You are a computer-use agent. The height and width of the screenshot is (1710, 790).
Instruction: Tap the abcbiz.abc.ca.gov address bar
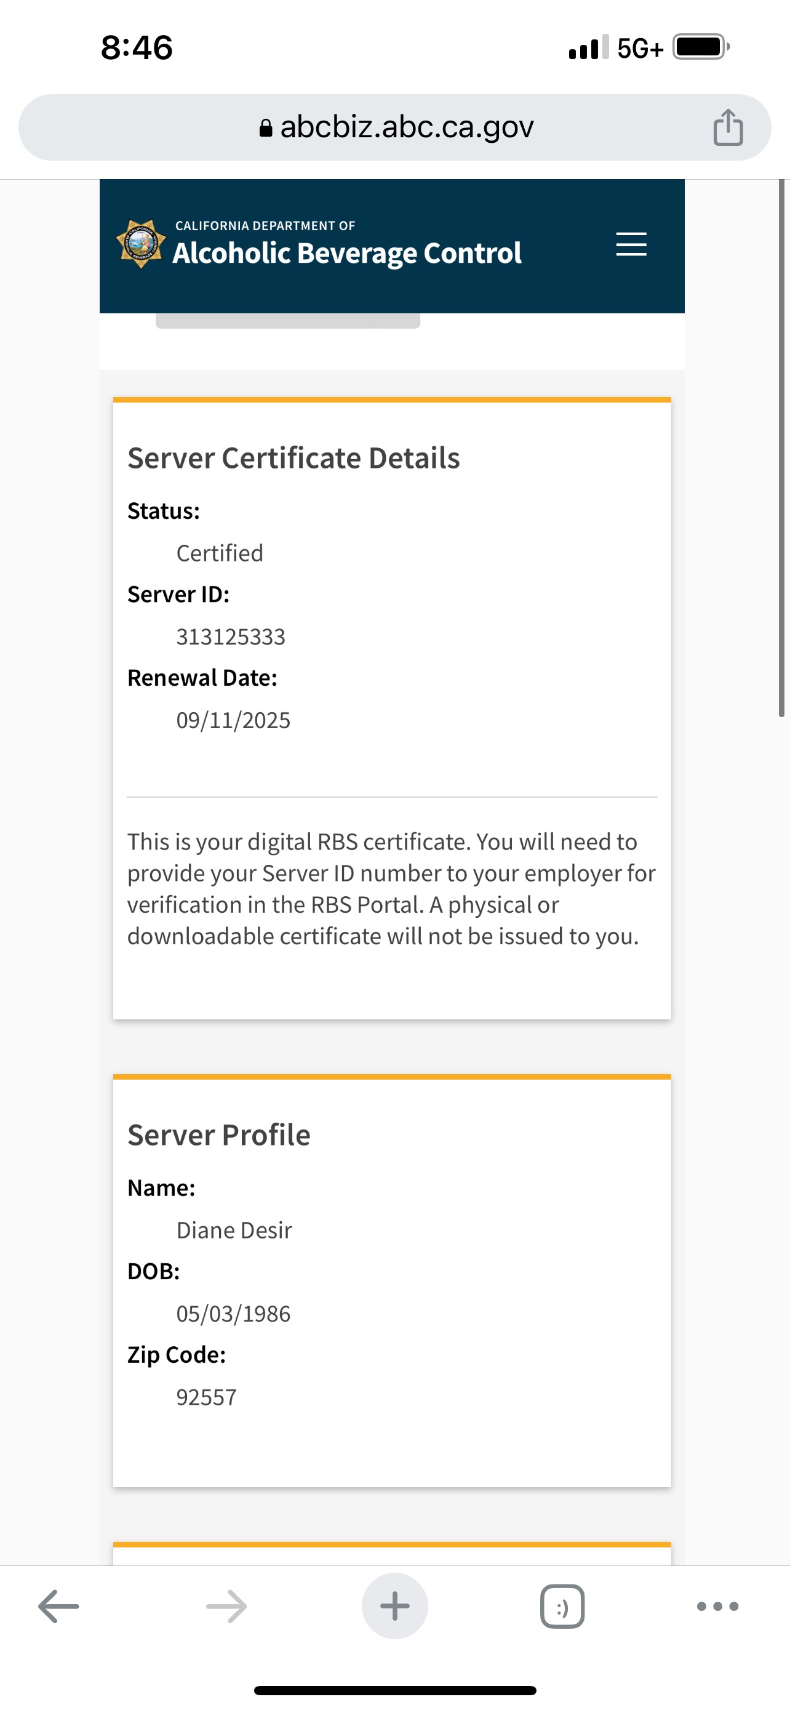tap(406, 127)
